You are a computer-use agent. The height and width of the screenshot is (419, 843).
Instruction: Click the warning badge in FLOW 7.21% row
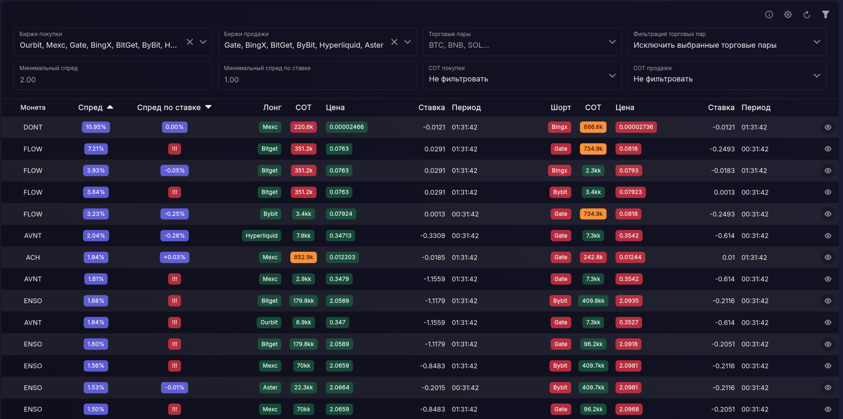[174, 149]
